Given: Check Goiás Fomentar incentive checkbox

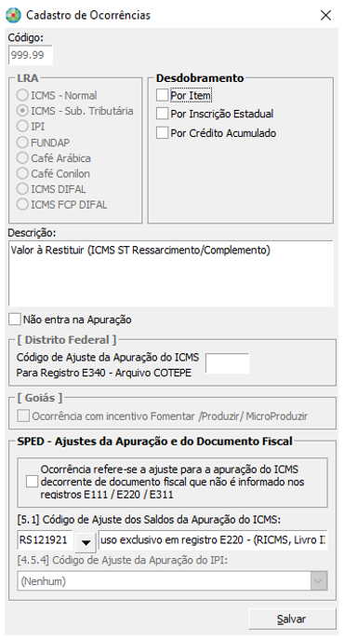Looking at the screenshot, I should coord(23,416).
